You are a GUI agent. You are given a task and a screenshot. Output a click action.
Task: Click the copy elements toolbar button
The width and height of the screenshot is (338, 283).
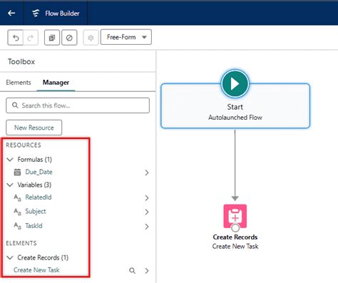tap(52, 38)
